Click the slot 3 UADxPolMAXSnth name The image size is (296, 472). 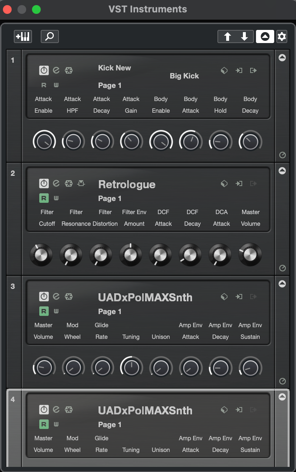145,297
